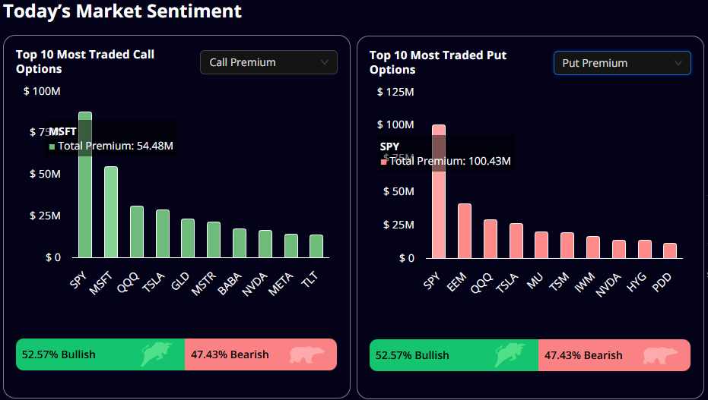The image size is (708, 400).
Task: Click '47.43% Bearish' in call options panel
Action: (230, 354)
